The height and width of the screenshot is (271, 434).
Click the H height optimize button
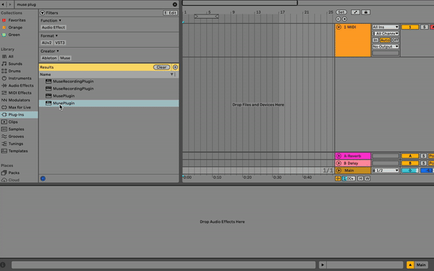click(x=360, y=178)
